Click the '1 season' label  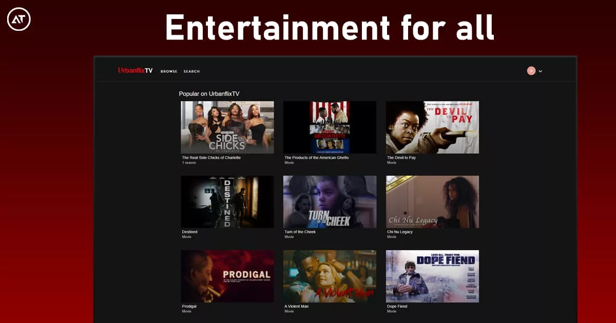[189, 163]
